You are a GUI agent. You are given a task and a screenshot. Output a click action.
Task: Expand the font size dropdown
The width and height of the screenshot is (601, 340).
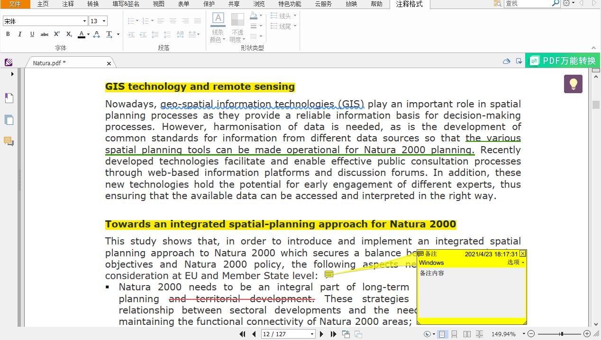104,21
